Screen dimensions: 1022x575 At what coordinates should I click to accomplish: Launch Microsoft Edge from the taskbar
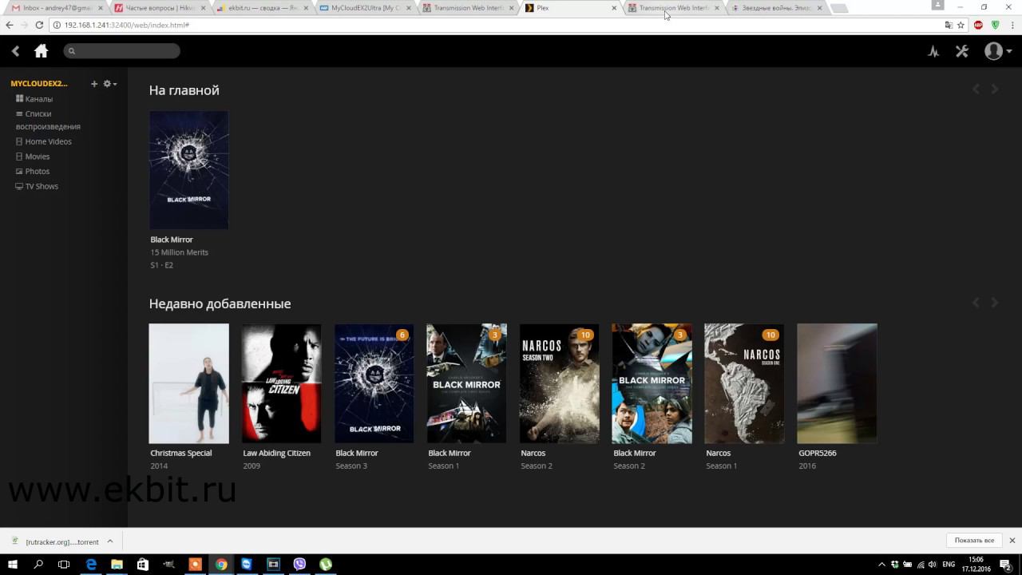click(x=92, y=565)
